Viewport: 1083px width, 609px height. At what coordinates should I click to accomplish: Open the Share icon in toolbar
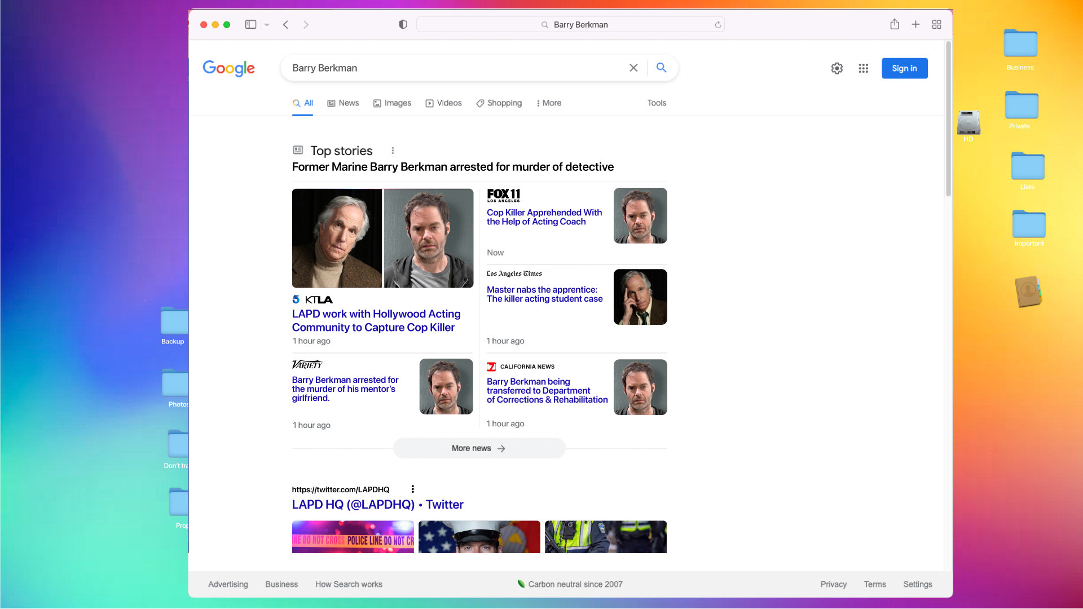click(x=895, y=24)
